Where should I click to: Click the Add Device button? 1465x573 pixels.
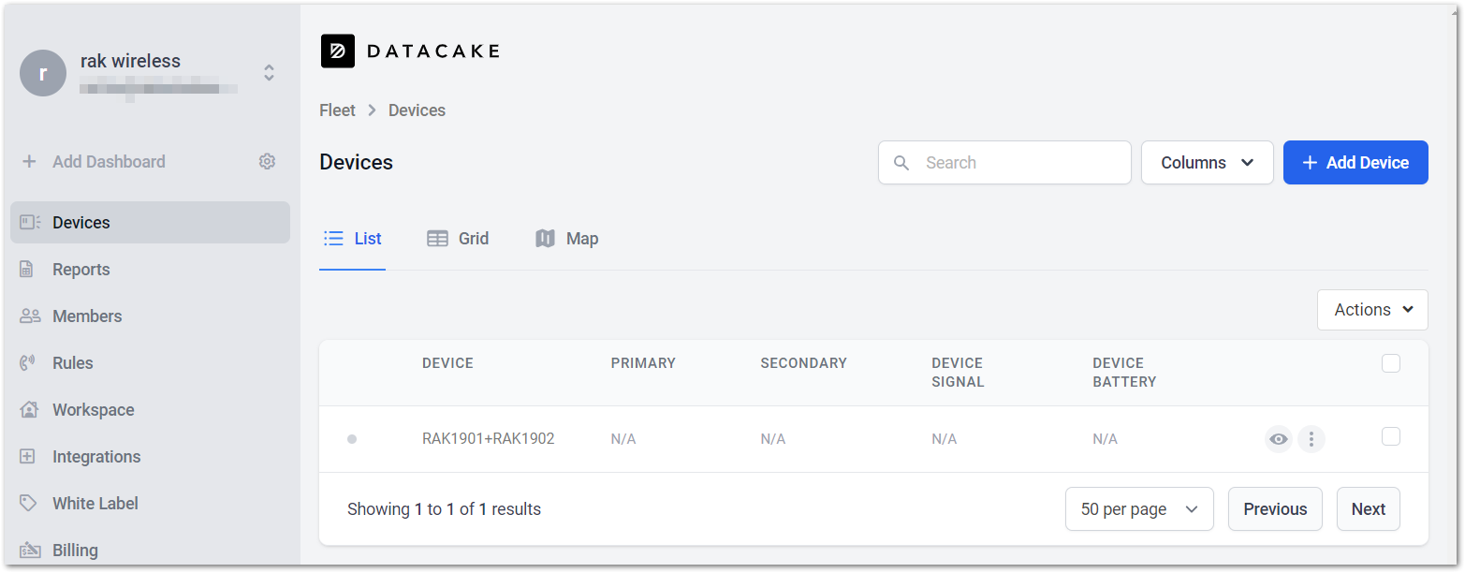click(x=1355, y=163)
